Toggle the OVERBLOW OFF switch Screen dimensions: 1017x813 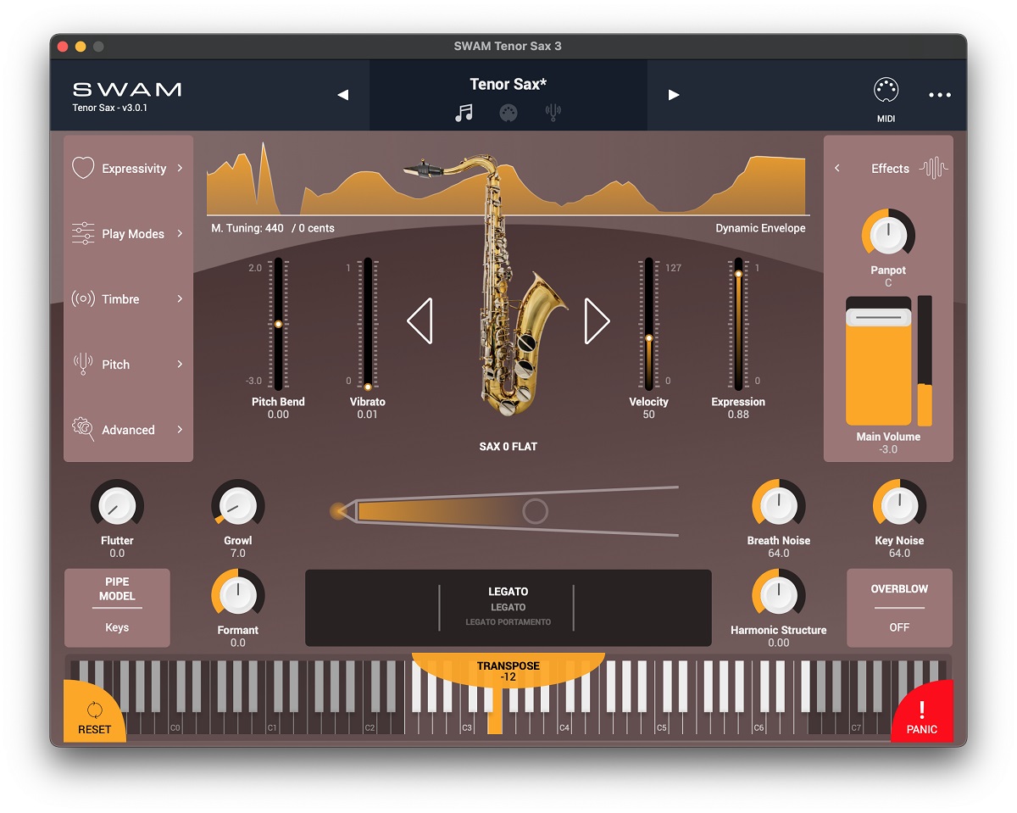pyautogui.click(x=899, y=608)
